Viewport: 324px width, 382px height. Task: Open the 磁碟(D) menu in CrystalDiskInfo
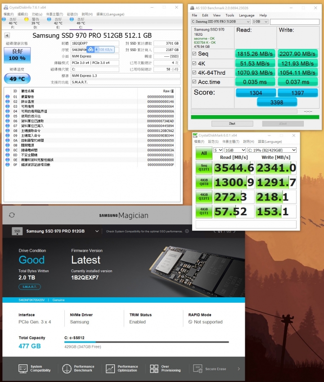click(x=72, y=14)
